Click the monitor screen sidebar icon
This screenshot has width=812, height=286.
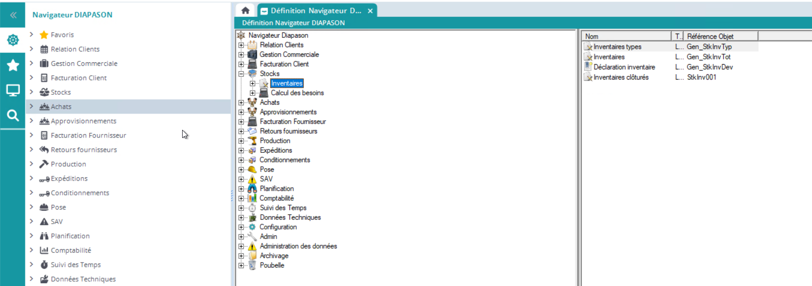tap(13, 90)
